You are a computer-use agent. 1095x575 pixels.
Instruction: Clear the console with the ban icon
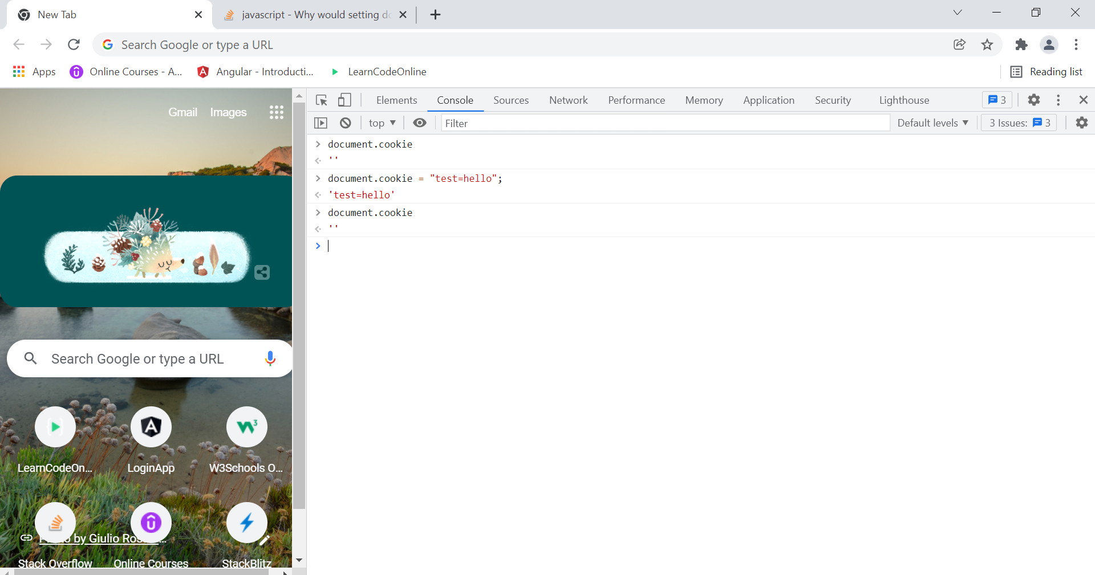coord(346,123)
